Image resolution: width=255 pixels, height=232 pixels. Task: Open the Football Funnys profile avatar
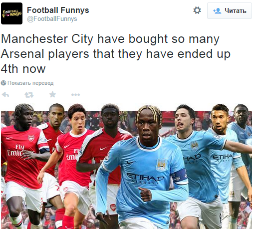click(11, 13)
